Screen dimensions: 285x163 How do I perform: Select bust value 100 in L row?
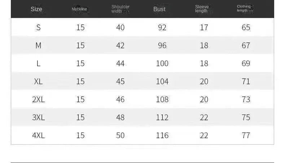pyautogui.click(x=162, y=63)
